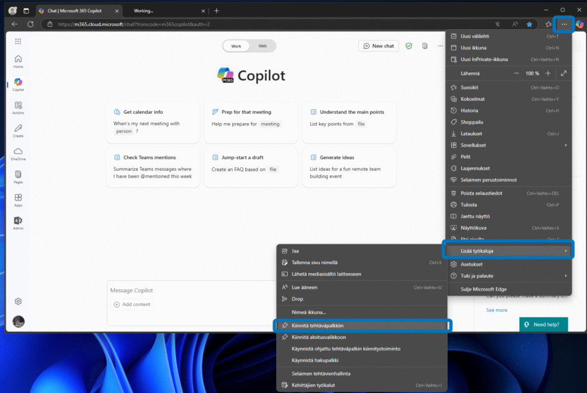The height and width of the screenshot is (393, 587).
Task: Switch the toggle to Web
Action: pyautogui.click(x=263, y=46)
